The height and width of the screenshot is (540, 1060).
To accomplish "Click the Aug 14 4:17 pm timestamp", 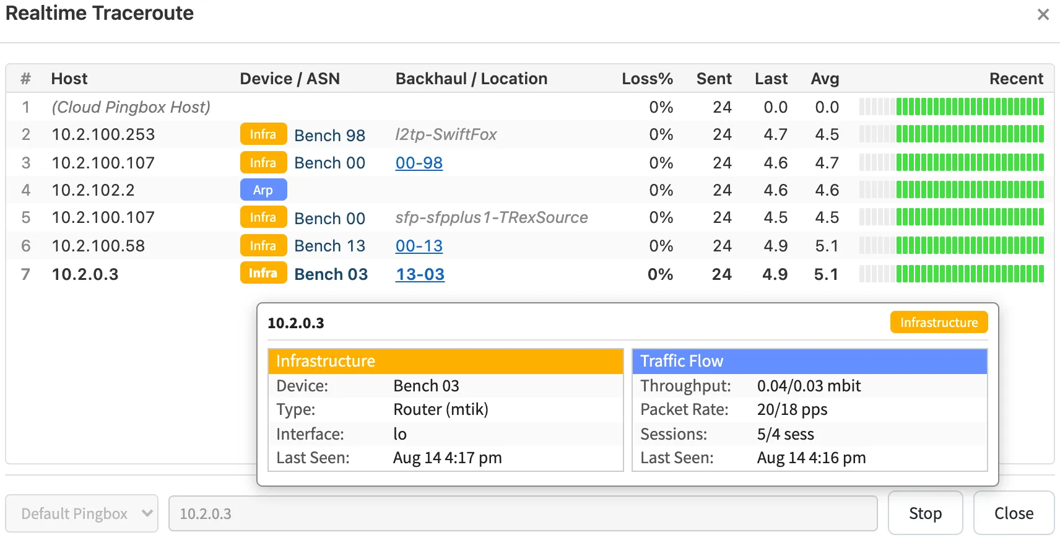I will 448,458.
